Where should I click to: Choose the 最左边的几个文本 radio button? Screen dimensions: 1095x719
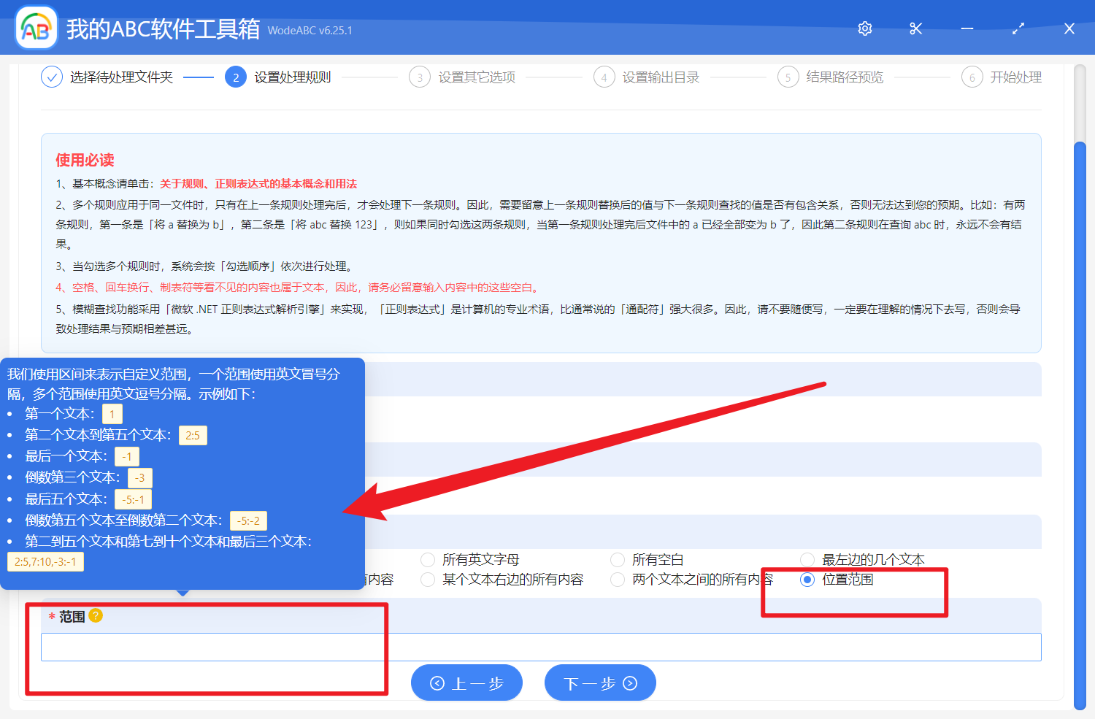[807, 560]
